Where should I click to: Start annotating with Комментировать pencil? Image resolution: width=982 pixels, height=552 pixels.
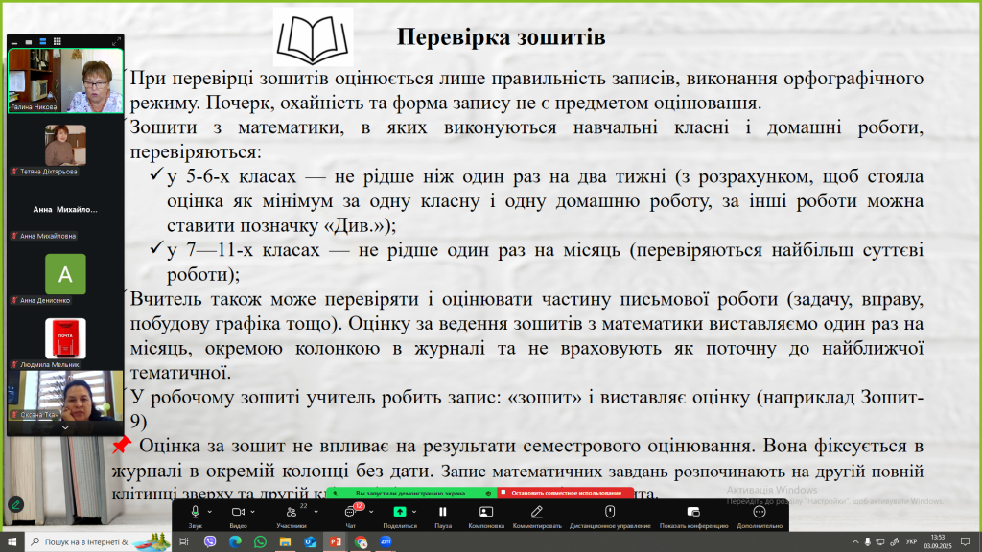click(537, 516)
